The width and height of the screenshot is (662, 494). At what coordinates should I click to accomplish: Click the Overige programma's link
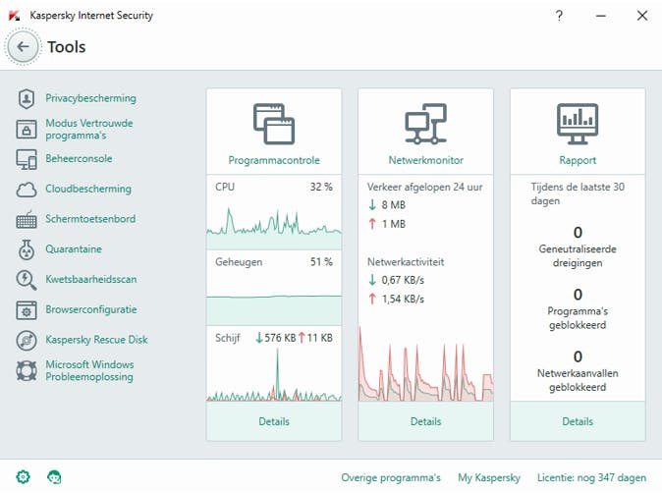tap(391, 478)
